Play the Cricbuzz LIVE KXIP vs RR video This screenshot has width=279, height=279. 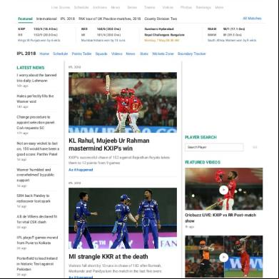[223, 190]
